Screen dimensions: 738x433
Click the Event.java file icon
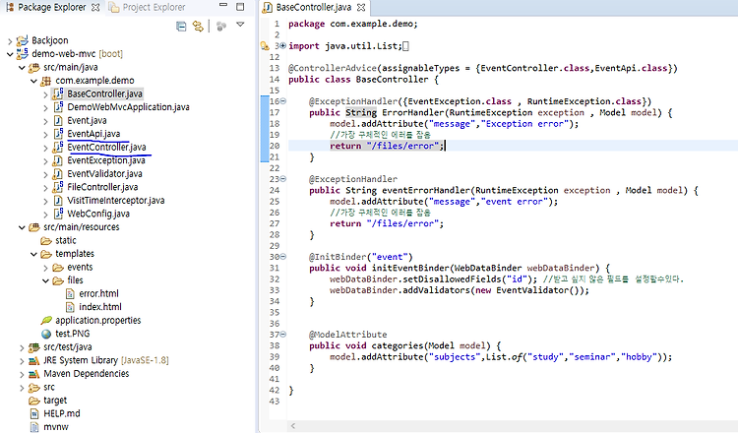tap(57, 120)
